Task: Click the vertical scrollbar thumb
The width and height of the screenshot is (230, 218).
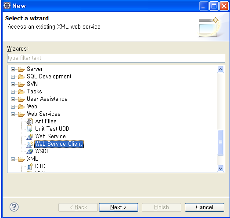Action: [x=221, y=142]
